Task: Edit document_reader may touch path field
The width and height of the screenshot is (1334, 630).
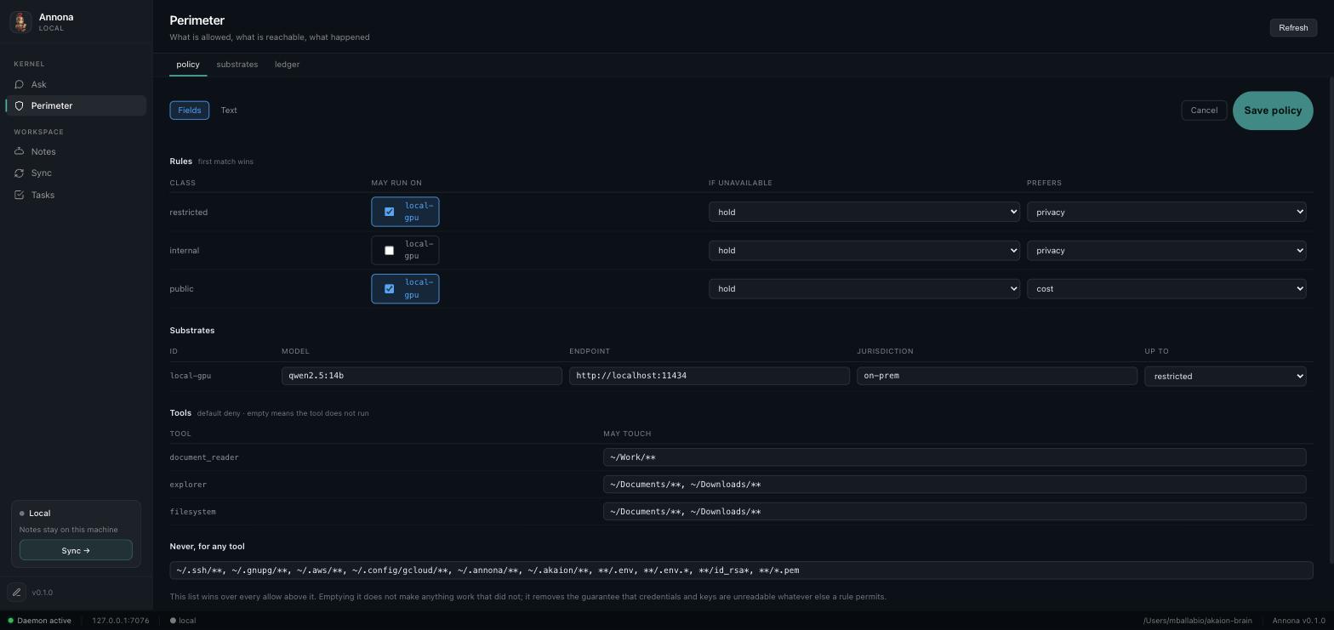Action: tap(955, 457)
